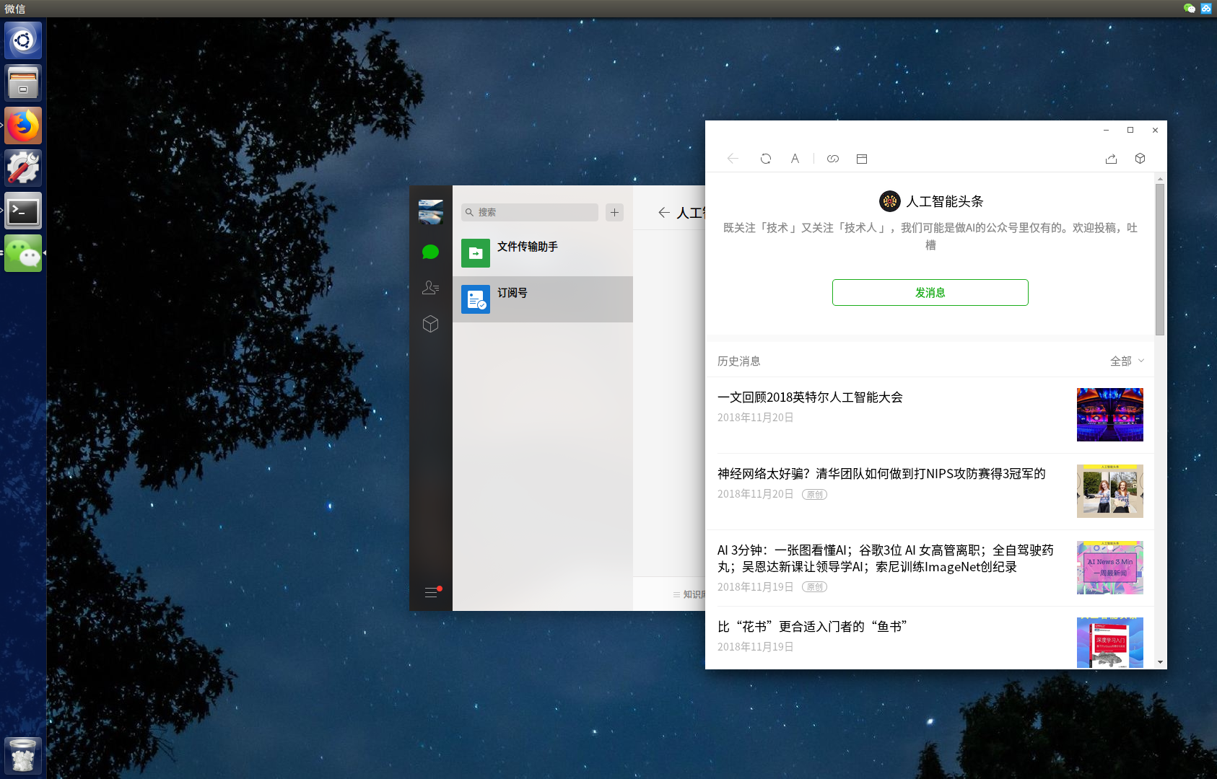The image size is (1217, 779).
Task: Click the 原创 tag on the NIPS article
Action: [814, 495]
